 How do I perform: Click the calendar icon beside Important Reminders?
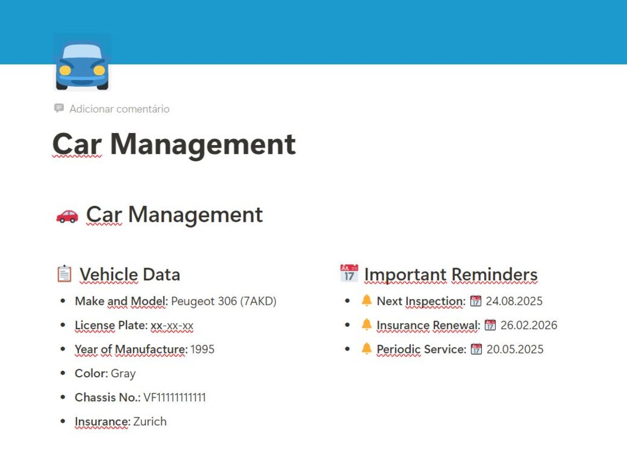pos(349,273)
